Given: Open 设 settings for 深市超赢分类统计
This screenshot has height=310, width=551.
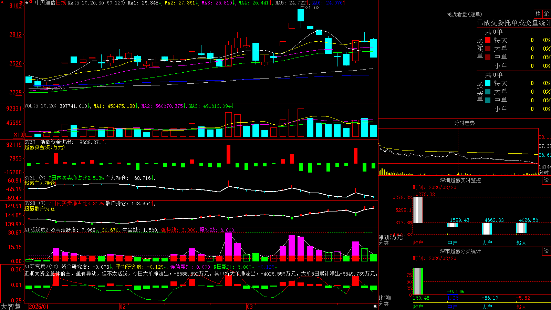Looking at the screenshot, I should (547, 251).
